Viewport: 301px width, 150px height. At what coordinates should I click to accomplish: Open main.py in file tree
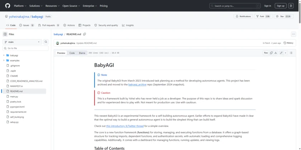click(x=14, y=97)
